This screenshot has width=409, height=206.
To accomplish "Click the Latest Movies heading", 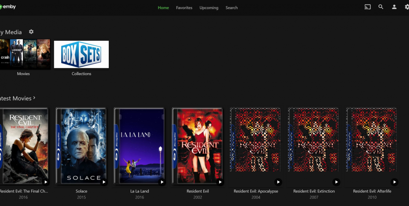I will (x=16, y=98).
